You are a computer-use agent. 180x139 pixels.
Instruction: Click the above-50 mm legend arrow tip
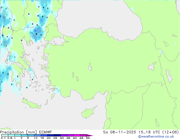pos(90,135)
